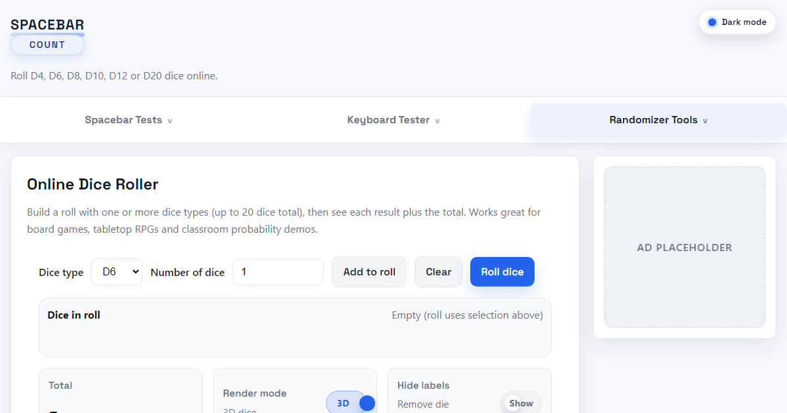Focus the Number of dice field

278,272
